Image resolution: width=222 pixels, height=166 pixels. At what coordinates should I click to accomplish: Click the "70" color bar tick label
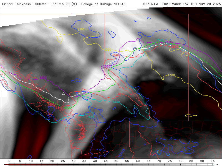pyautogui.click(x=159, y=161)
